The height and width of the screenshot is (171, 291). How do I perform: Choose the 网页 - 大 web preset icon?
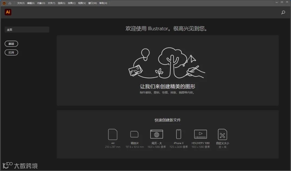pyautogui.click(x=157, y=134)
